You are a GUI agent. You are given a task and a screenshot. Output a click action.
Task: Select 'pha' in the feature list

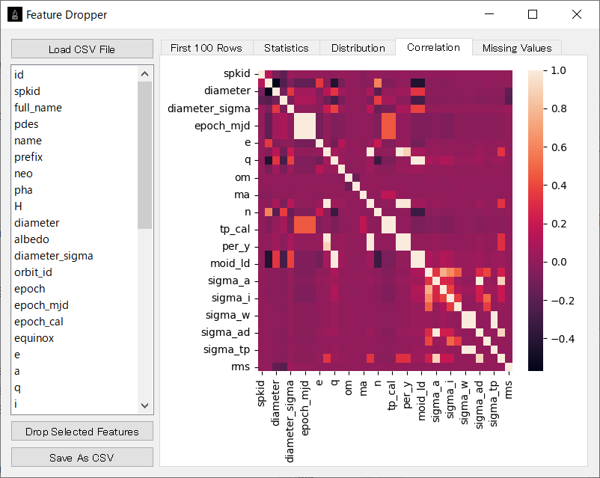[x=75, y=190]
